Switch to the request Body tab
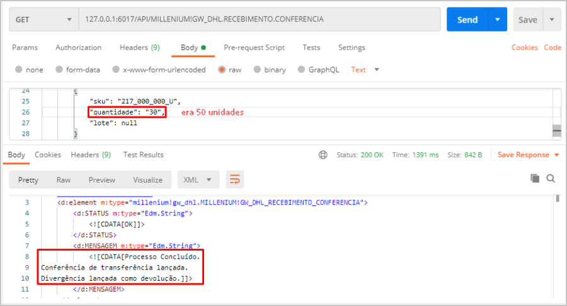The height and width of the screenshot is (306, 567). click(193, 47)
